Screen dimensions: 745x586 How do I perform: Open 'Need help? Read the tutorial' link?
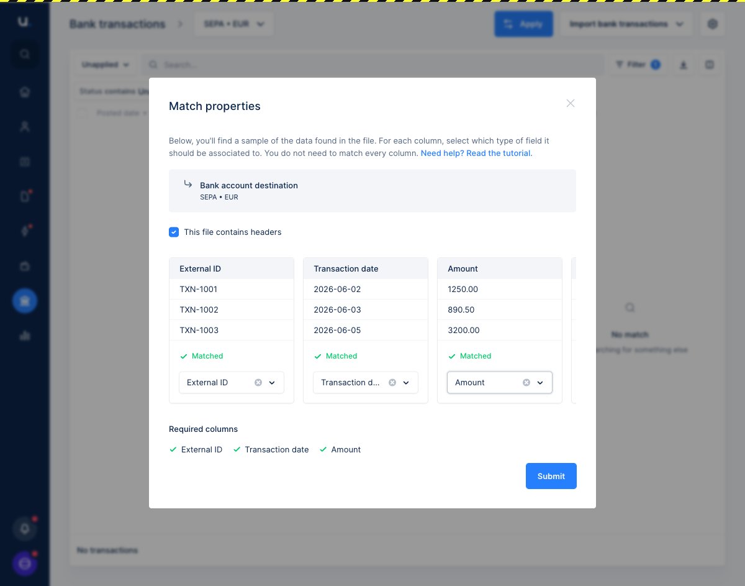476,153
